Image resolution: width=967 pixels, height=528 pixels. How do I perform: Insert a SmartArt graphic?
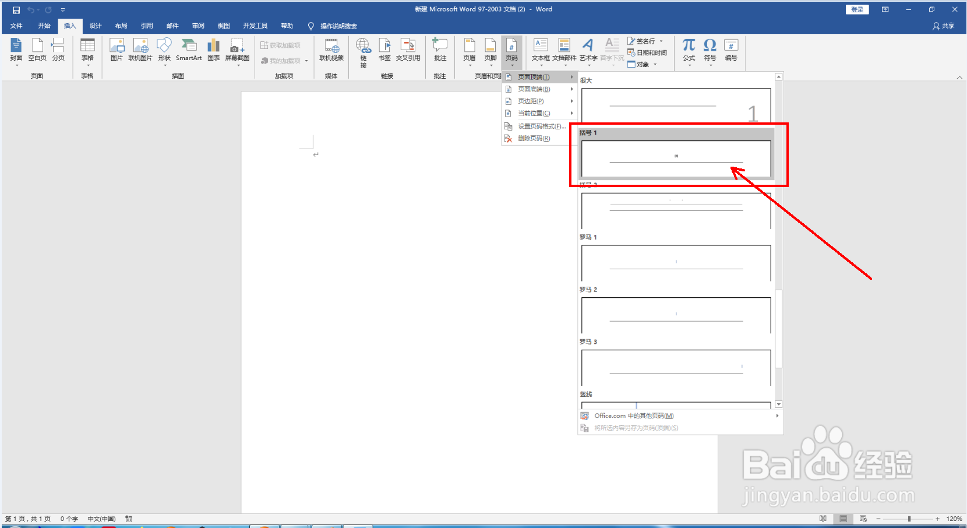pos(189,51)
